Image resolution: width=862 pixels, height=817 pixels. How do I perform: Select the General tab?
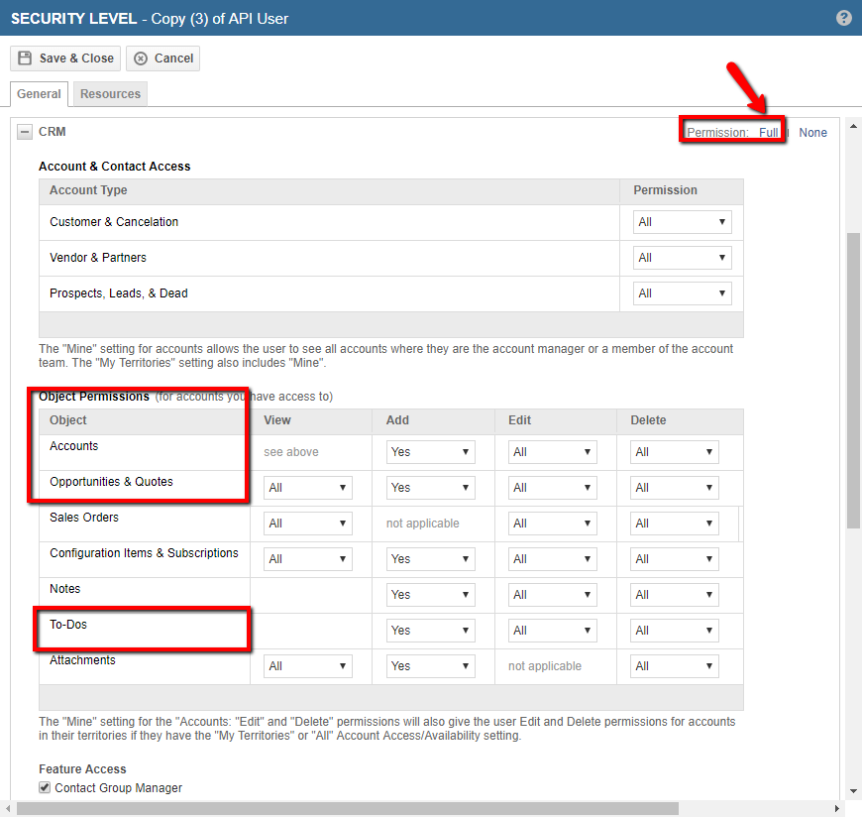(x=39, y=94)
